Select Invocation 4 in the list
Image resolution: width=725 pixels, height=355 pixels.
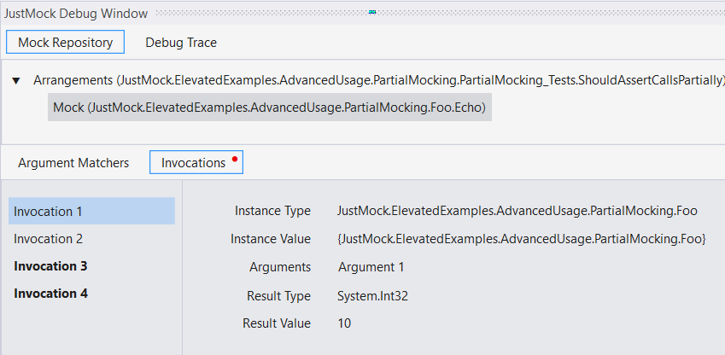pyautogui.click(x=91, y=294)
